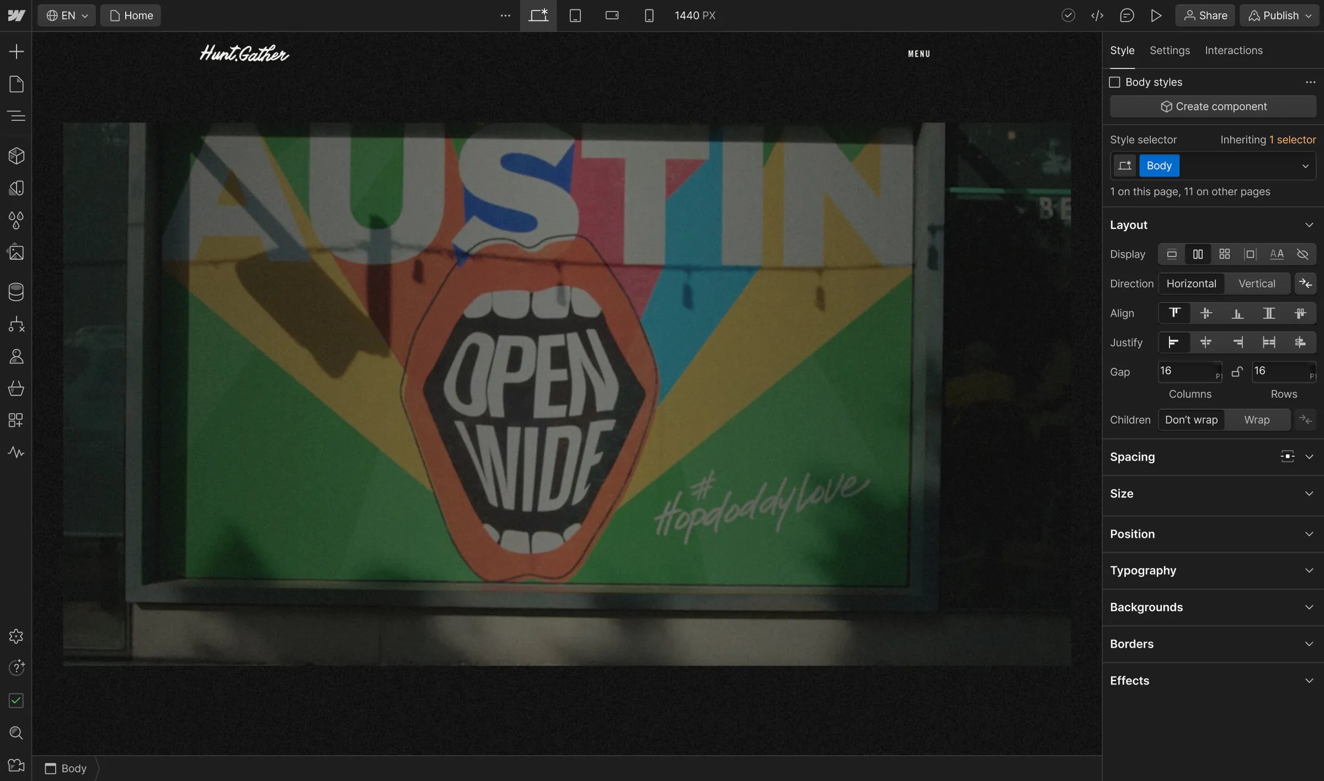Open the comments bubble icon
The width and height of the screenshot is (1324, 781).
pos(1127,15)
